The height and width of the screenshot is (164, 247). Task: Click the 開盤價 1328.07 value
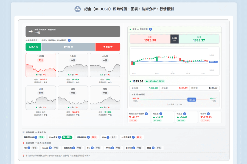(213, 88)
